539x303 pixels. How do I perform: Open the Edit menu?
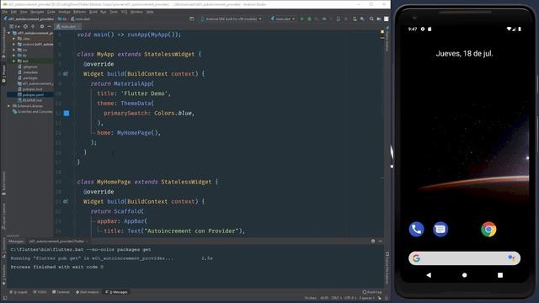(13, 12)
